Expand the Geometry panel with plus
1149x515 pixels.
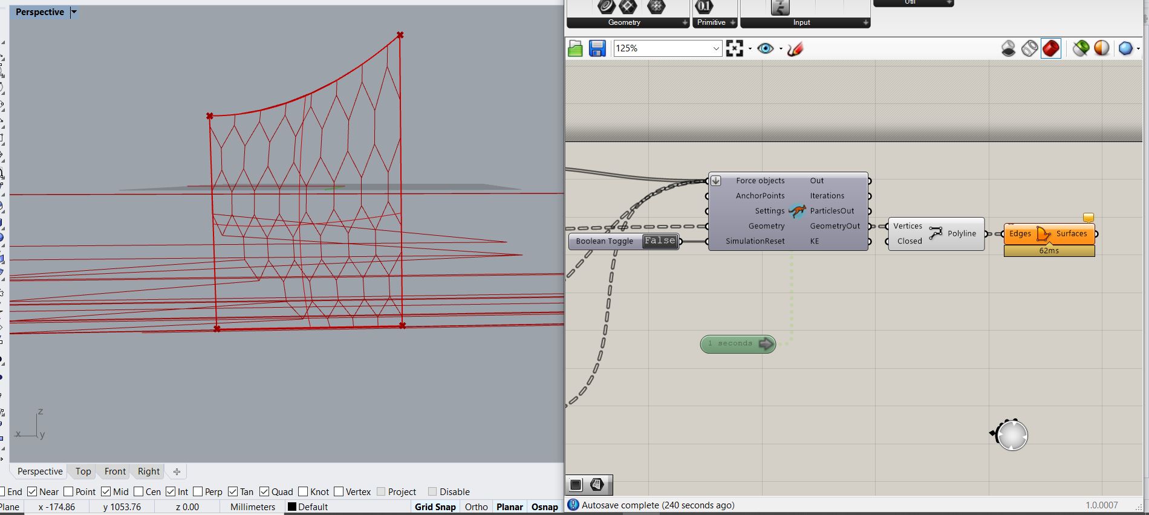(685, 22)
